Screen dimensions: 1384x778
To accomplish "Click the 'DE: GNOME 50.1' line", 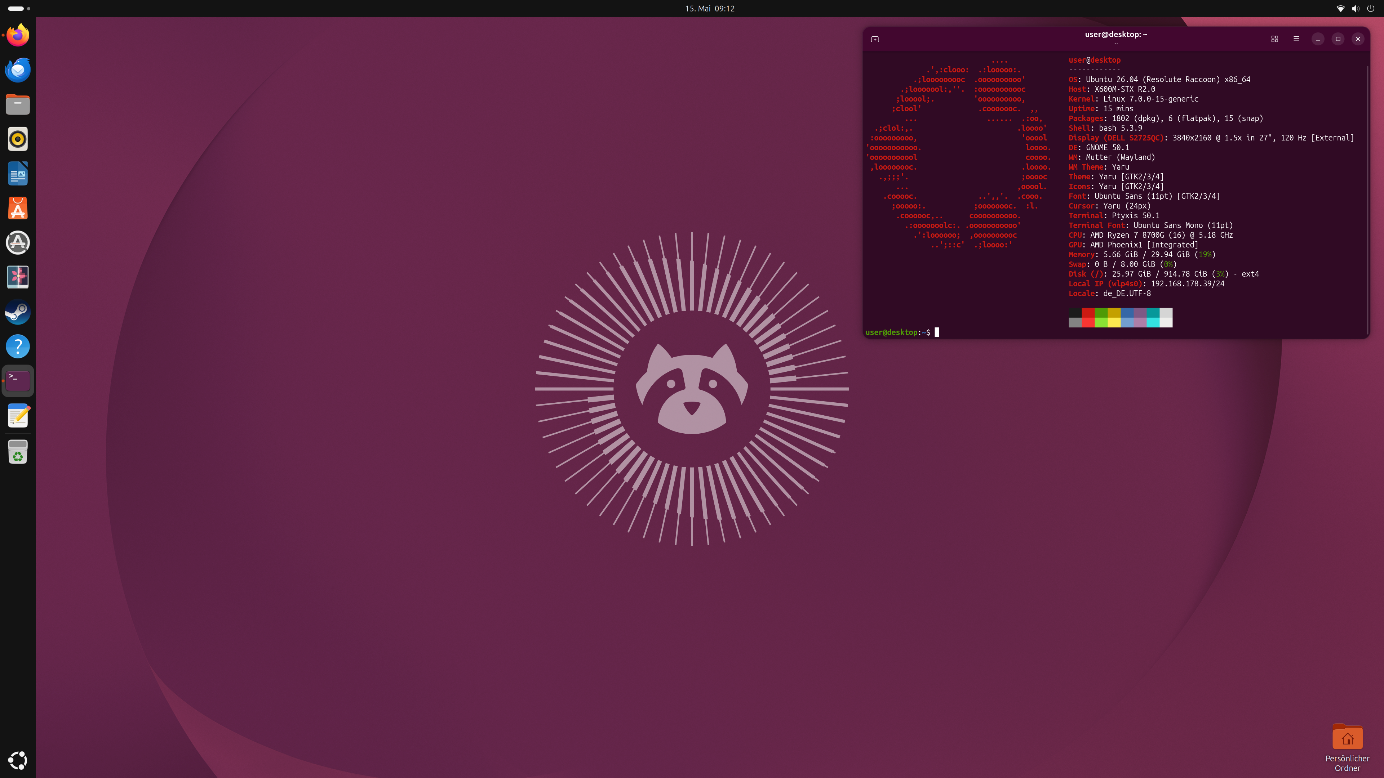I will (1099, 148).
